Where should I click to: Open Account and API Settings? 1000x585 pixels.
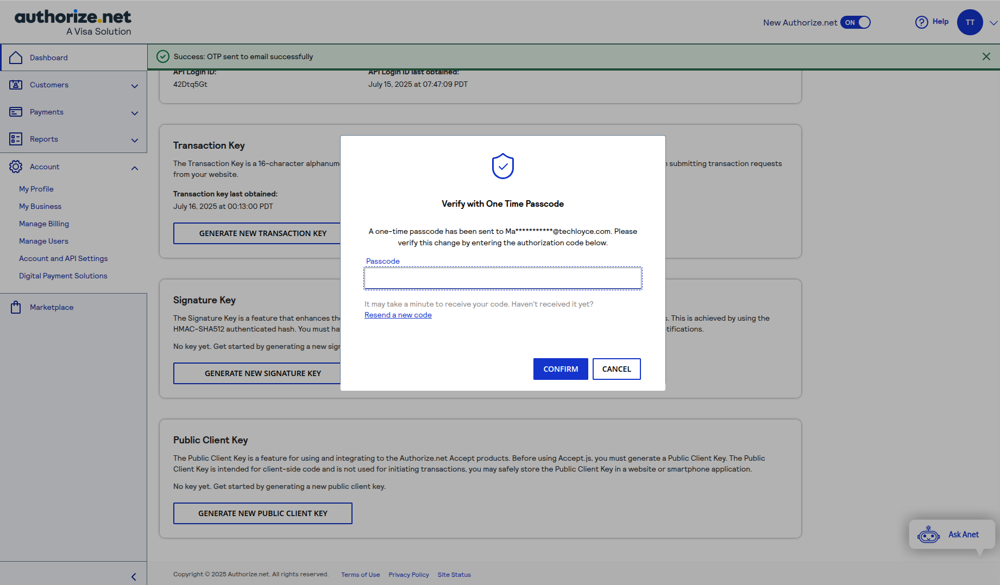(64, 258)
